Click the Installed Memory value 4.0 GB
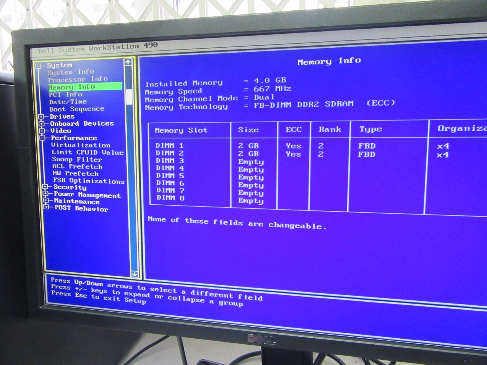487x365 pixels. (x=270, y=80)
